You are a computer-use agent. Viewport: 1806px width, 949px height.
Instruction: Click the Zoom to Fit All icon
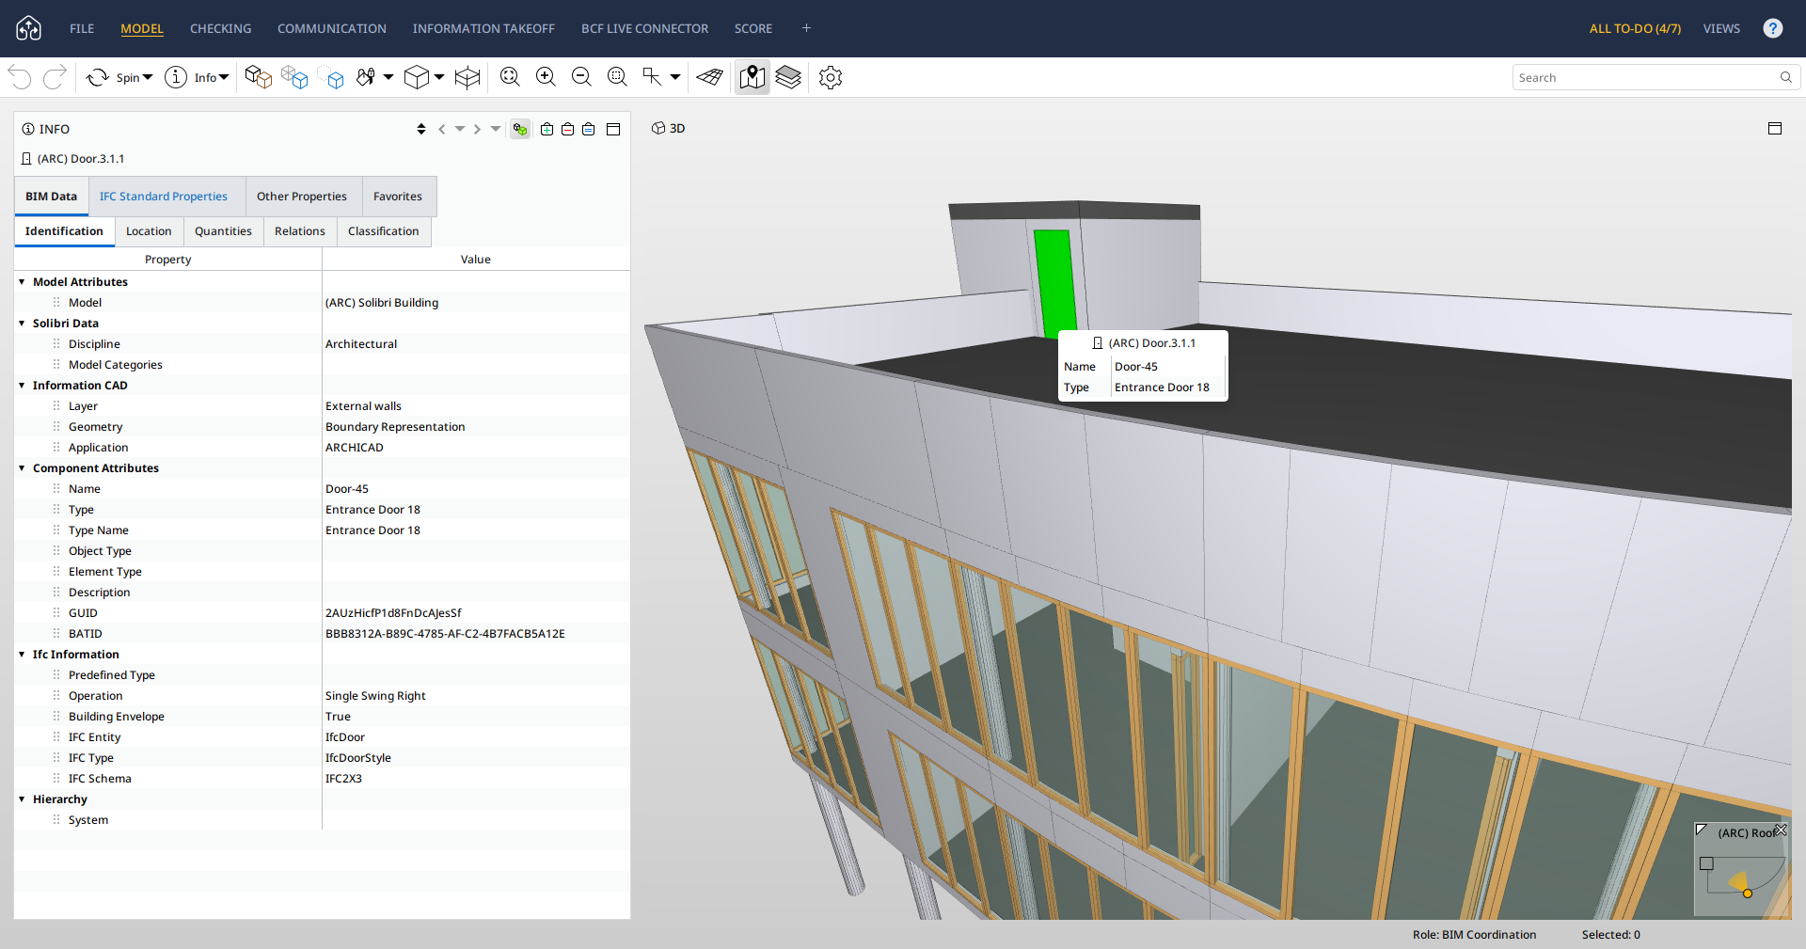pos(510,77)
